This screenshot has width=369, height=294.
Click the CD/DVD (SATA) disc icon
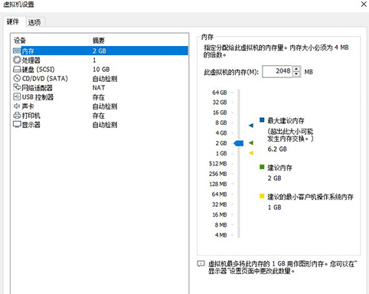(x=17, y=78)
